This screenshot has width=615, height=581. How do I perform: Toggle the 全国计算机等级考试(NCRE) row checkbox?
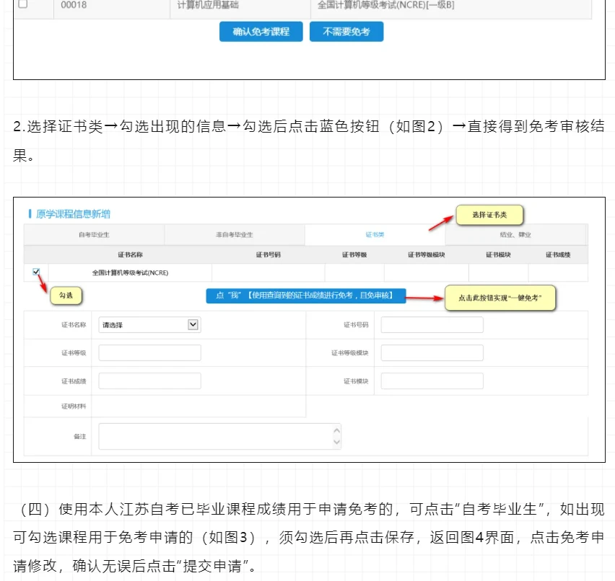[36, 272]
